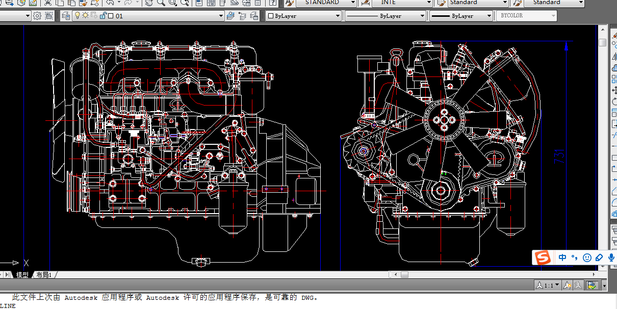Click the Sogou emoji smiley icon
This screenshot has height=309, width=617.
pos(587,258)
